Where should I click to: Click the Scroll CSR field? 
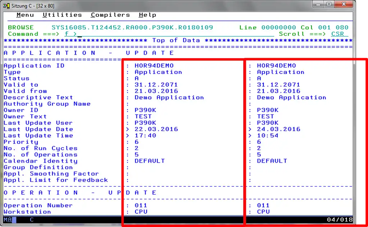coord(339,34)
